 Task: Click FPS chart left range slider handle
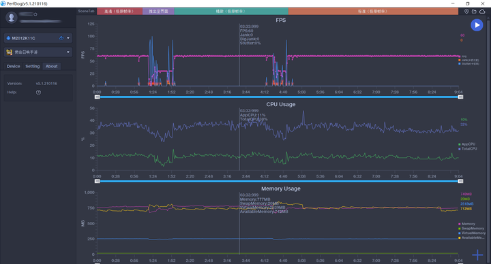pyautogui.click(x=98, y=97)
